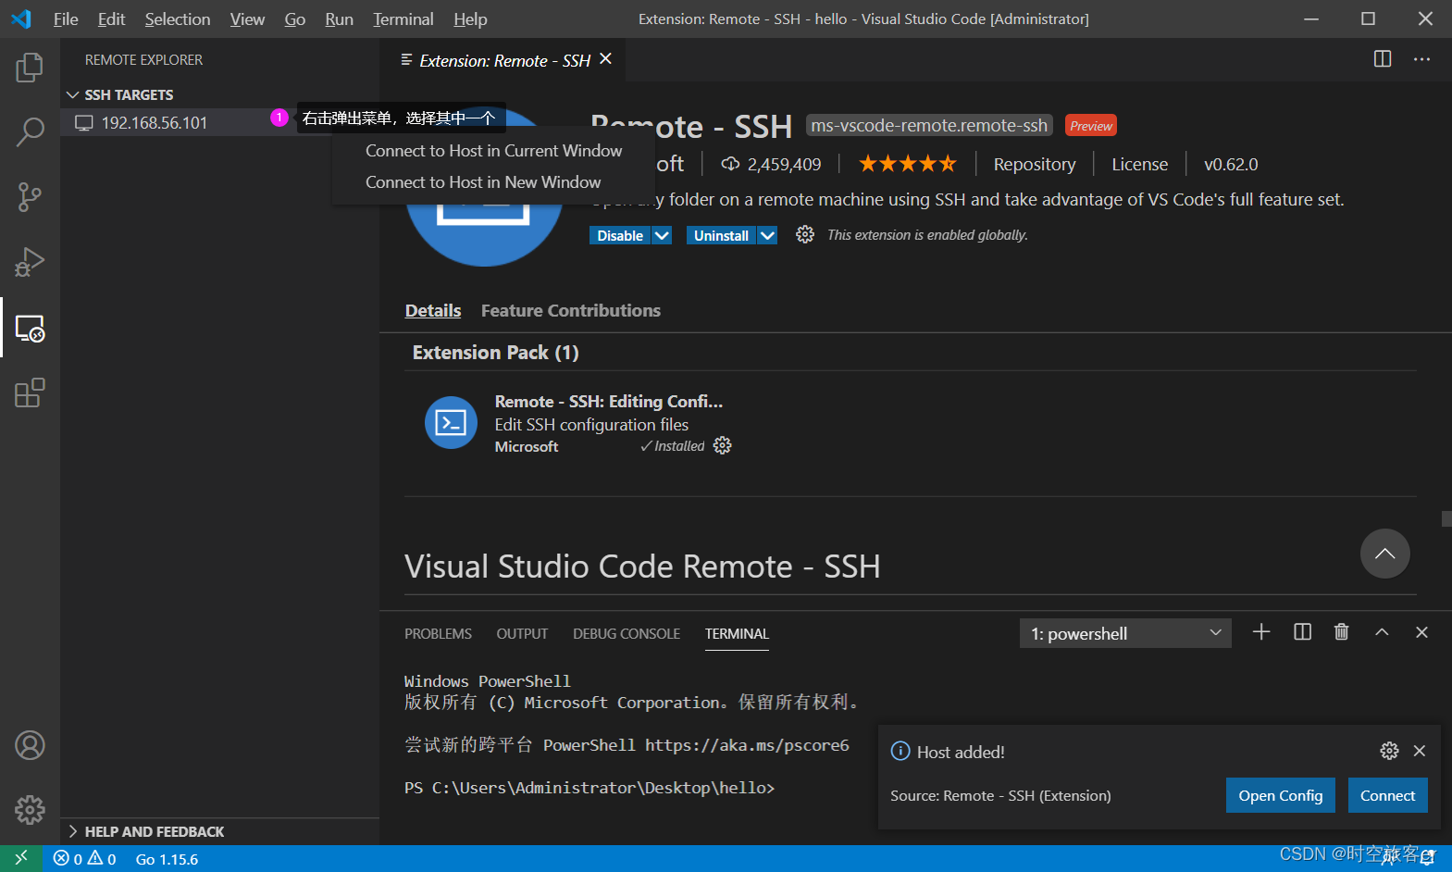
Task: Open gear for Remote - SSH: Editing Config pack item
Action: (723, 446)
